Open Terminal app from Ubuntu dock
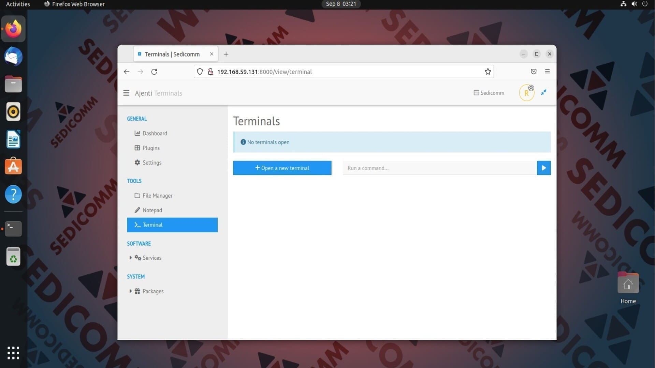The width and height of the screenshot is (655, 368). (13, 229)
